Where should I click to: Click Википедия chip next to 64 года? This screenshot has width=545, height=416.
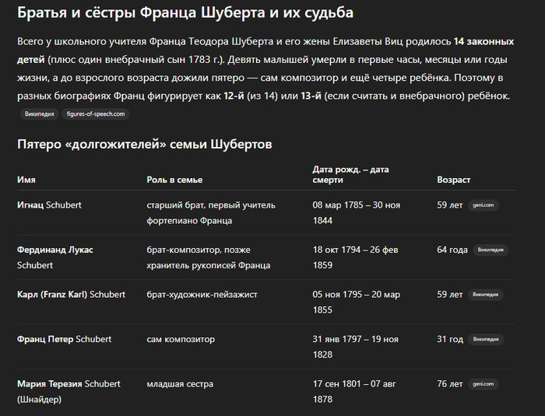point(490,250)
